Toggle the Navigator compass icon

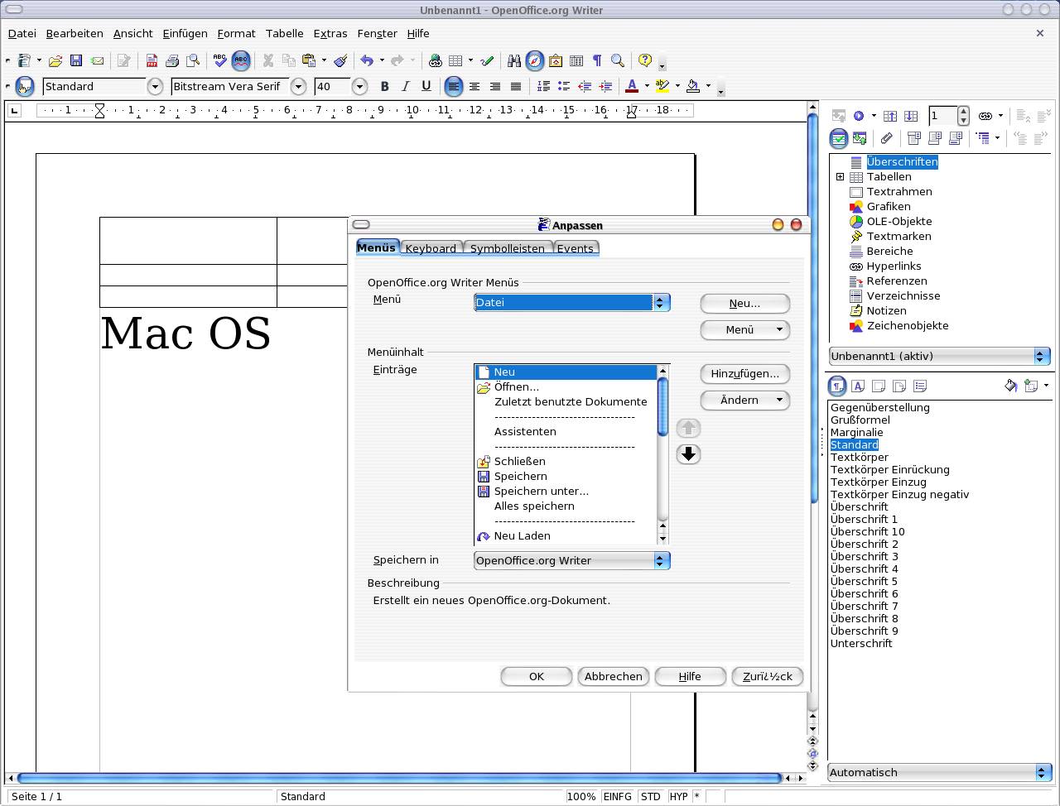(535, 60)
